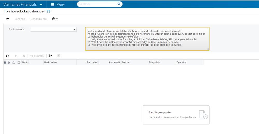Click the clock refresh schedule icon
This screenshot has width=259, height=134.
tap(53, 19)
